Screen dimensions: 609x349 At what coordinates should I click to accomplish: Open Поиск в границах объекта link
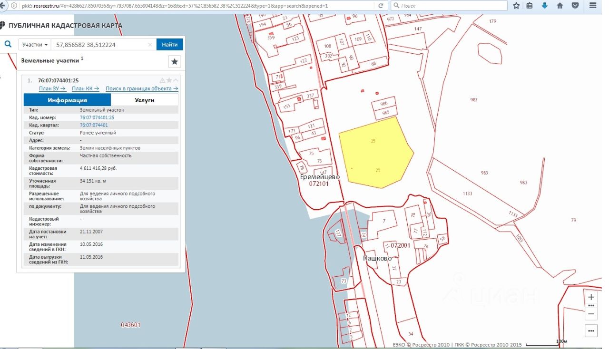142,88
